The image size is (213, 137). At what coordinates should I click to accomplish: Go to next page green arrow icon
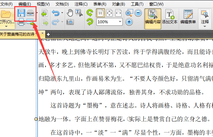45,22
